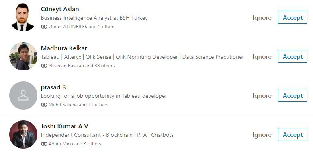
Task: Accept Joshi Kumar A V's invitation
Action: coord(293,134)
